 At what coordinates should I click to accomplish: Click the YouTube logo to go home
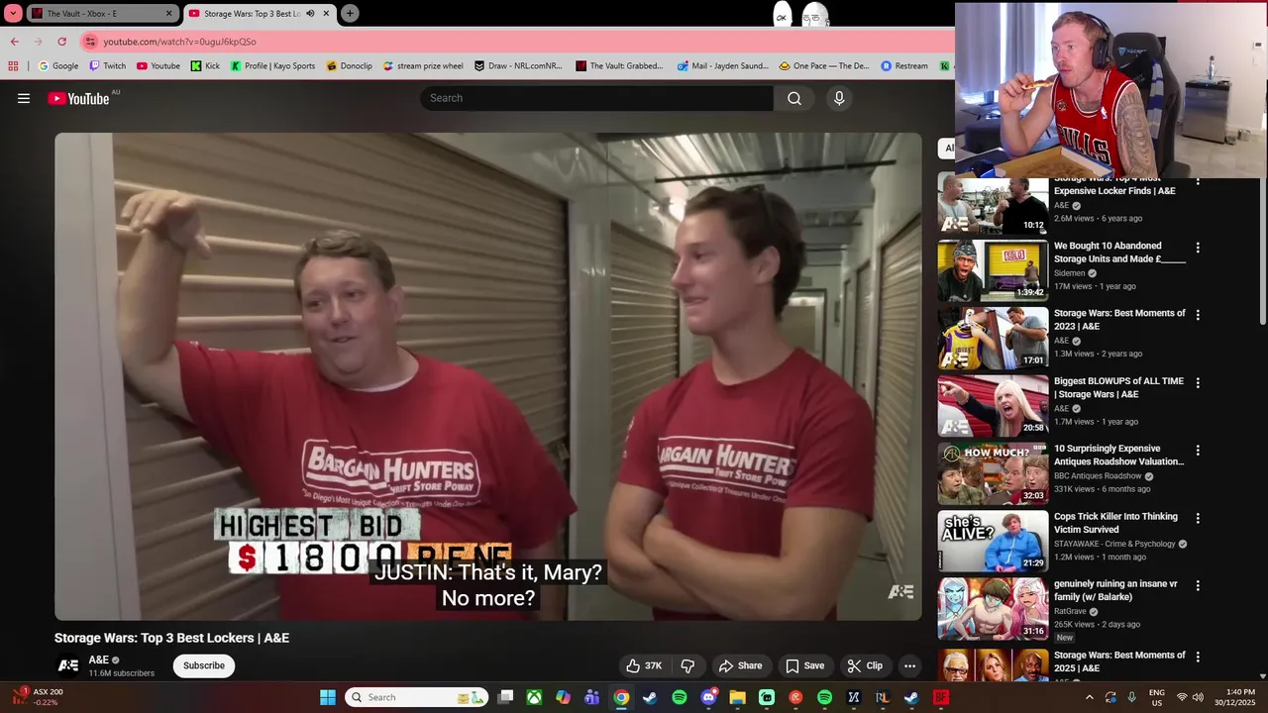[78, 98]
